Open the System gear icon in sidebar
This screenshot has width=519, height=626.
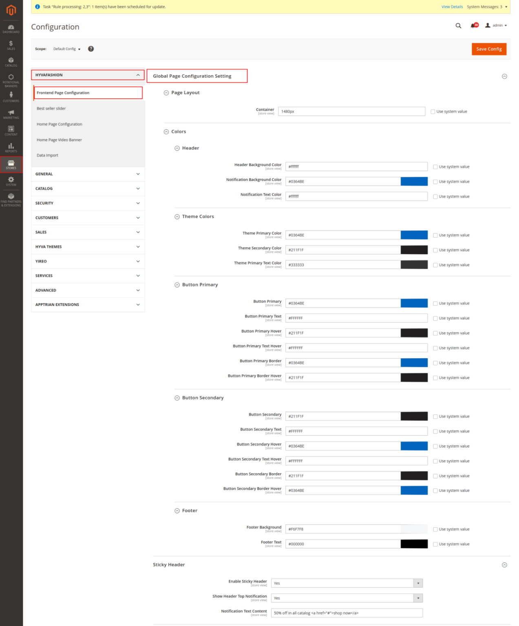[x=11, y=181]
